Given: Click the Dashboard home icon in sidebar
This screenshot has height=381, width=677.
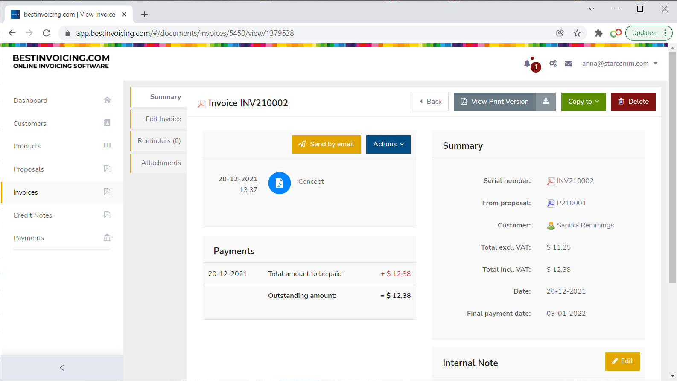Looking at the screenshot, I should 107,100.
